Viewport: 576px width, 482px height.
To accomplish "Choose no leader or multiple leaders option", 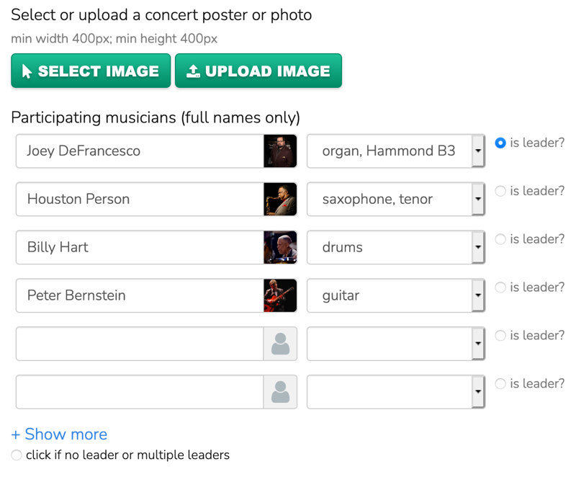I will [17, 455].
